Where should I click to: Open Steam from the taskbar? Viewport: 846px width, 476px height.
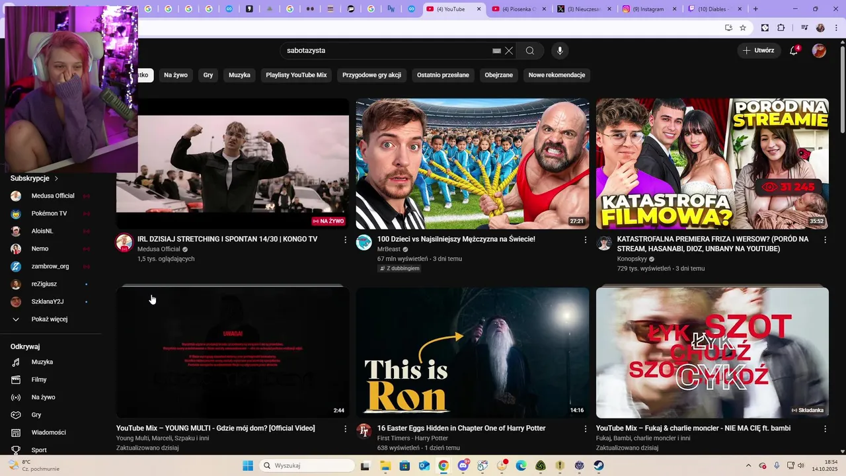tap(599, 465)
